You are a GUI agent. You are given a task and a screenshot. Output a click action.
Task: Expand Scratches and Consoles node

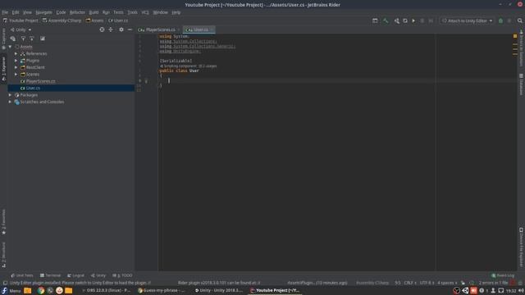tap(10, 102)
